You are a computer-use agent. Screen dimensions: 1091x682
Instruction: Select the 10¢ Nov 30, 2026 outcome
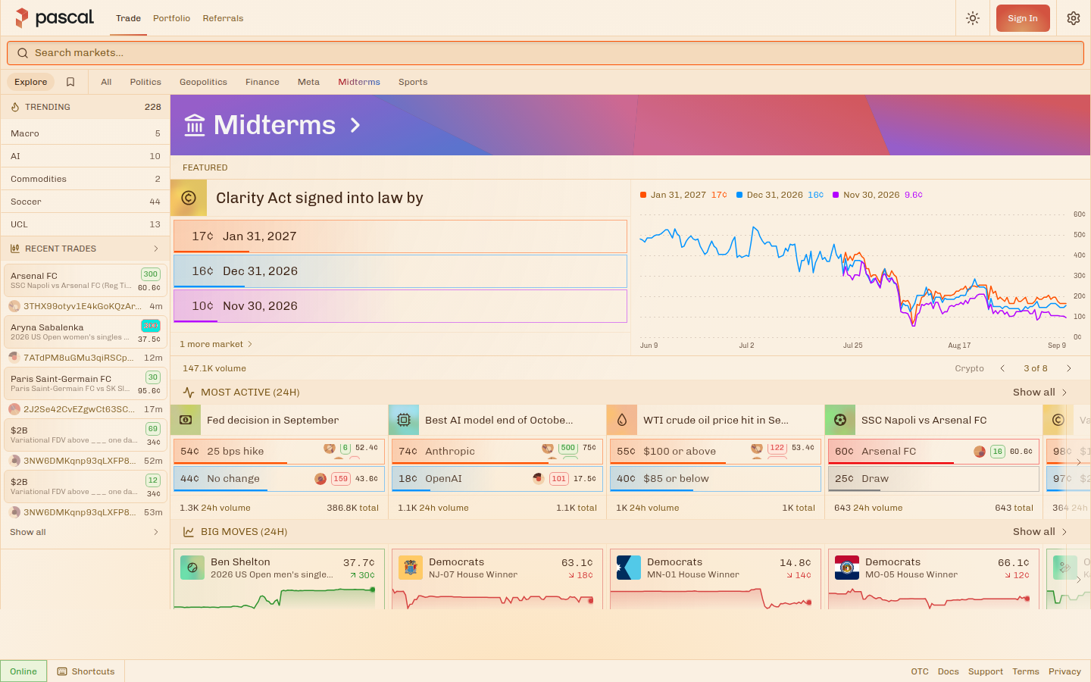[x=400, y=306]
